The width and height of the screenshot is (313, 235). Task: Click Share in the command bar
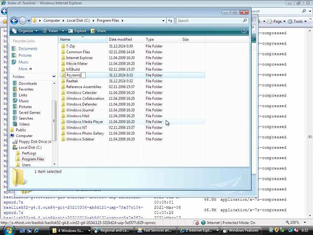click(x=98, y=31)
